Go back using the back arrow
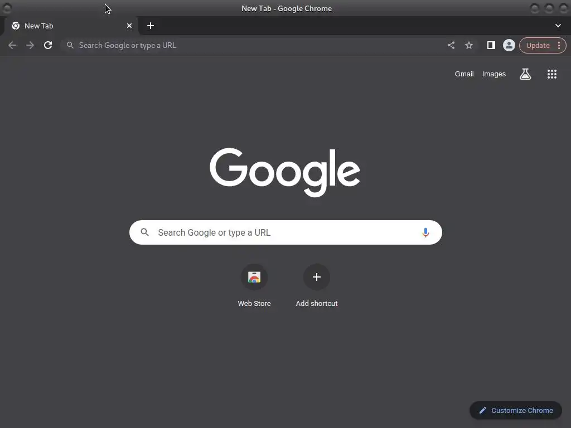Screen dimensions: 571x428 12,45
